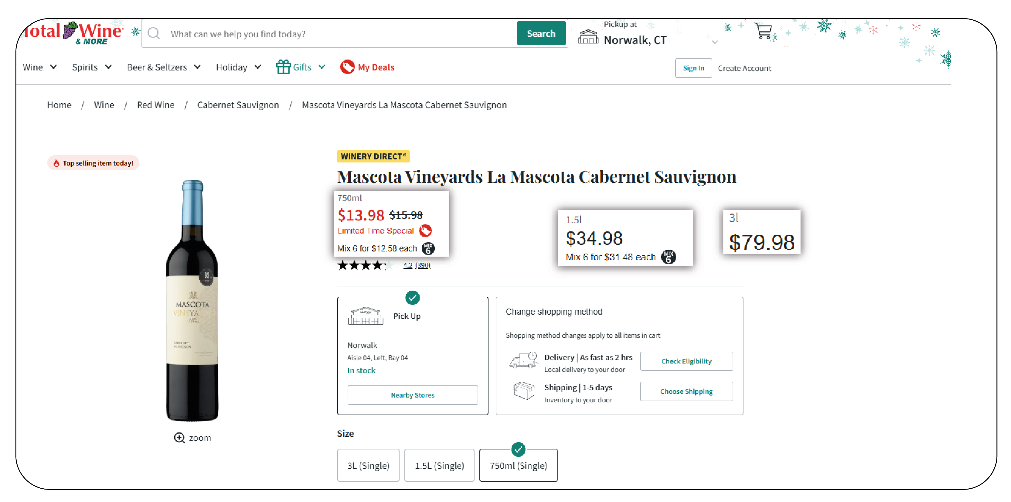This screenshot has height=502, width=1011.
Task: Expand the Wine menu chevron
Action: coord(53,67)
